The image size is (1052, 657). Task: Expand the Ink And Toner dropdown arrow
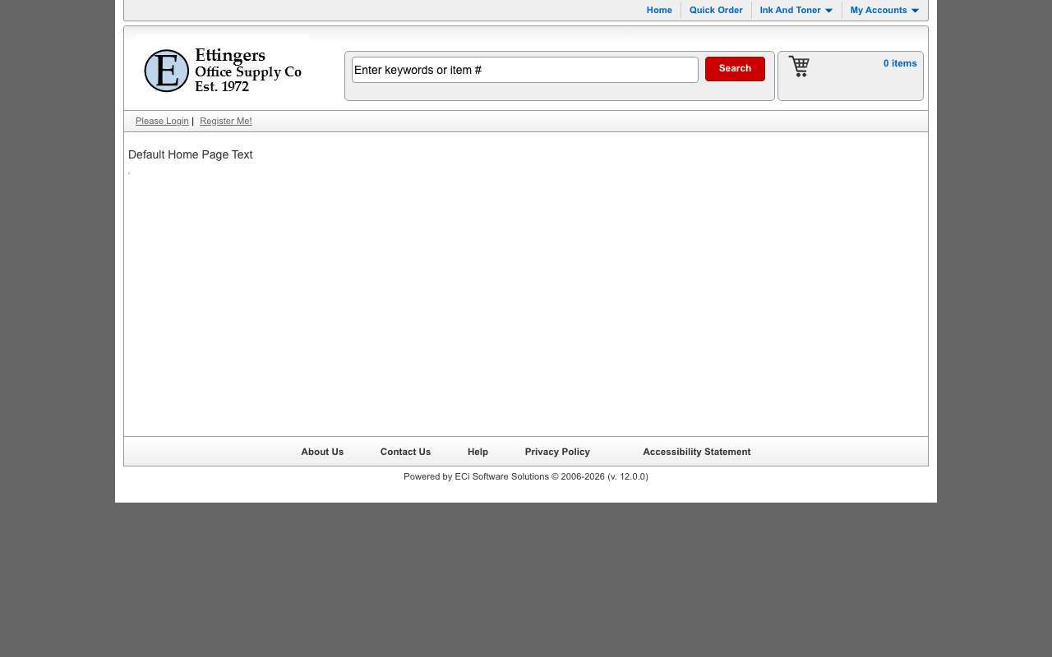(x=828, y=11)
